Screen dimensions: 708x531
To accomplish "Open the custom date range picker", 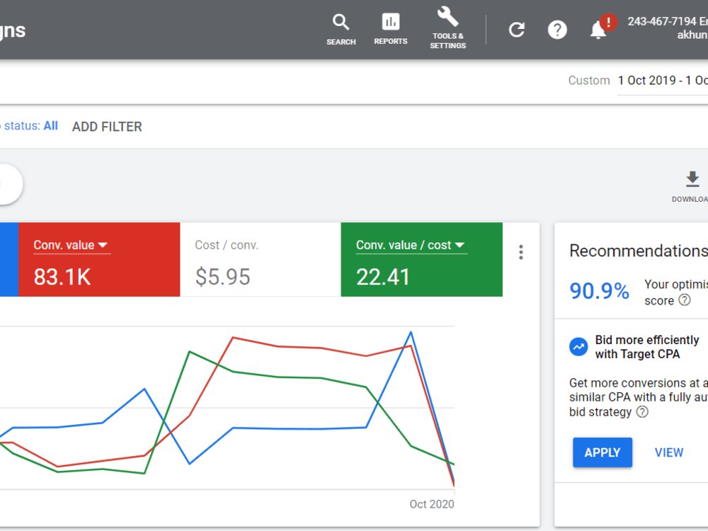I will tap(663, 81).
